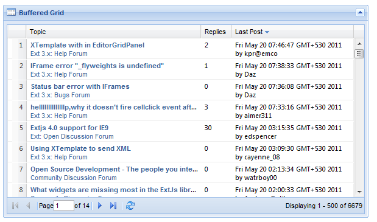Click the Buffered Grid title text
The height and width of the screenshot is (222, 377).
[41, 13]
